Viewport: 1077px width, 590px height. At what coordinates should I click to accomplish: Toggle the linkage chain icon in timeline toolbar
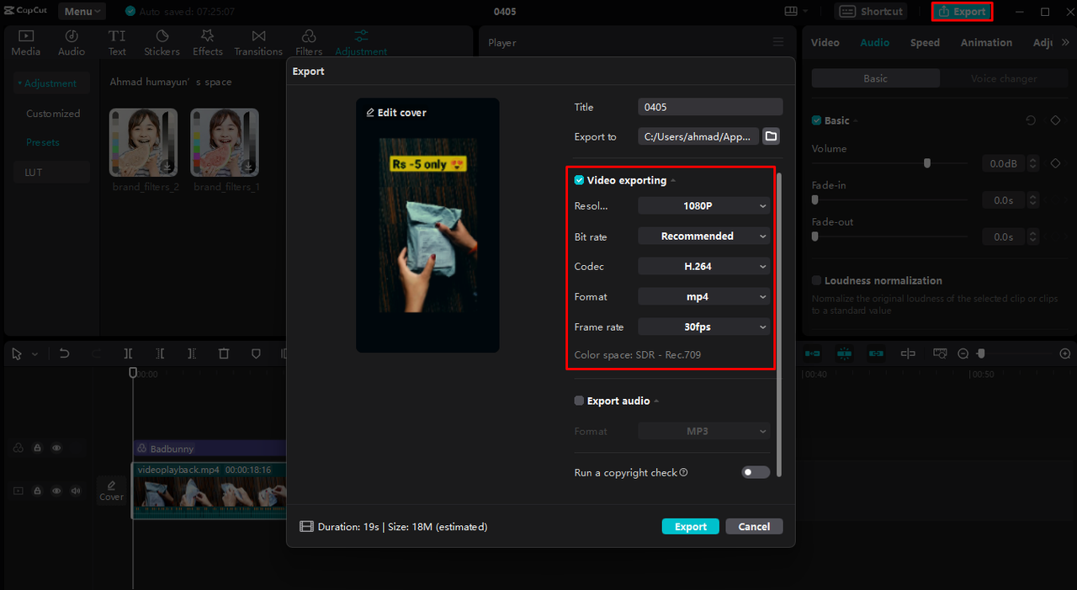pyautogui.click(x=876, y=354)
